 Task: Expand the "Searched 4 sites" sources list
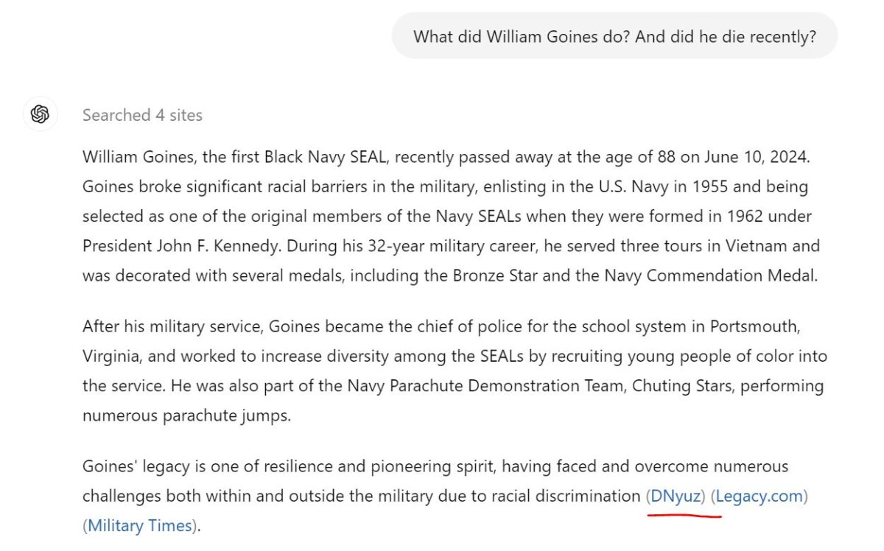click(x=142, y=115)
